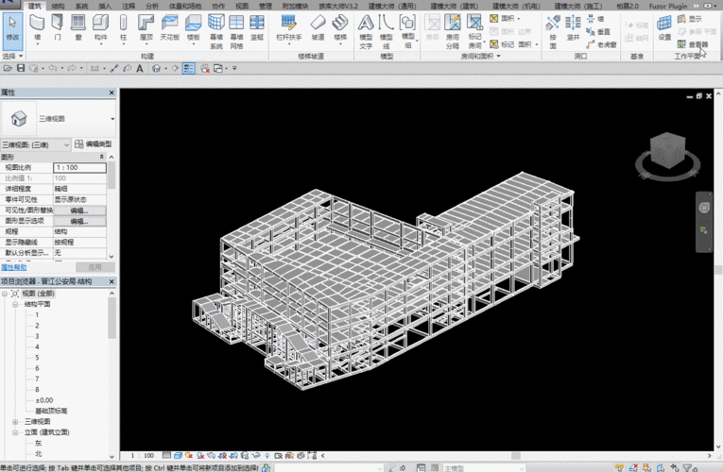Open floor plan 3 in project browser

point(37,336)
